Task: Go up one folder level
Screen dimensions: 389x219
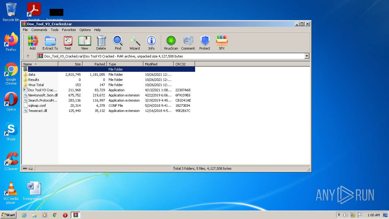Action: pyautogui.click(x=28, y=56)
